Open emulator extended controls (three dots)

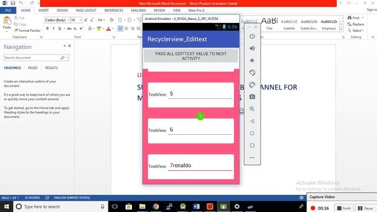[252, 158]
